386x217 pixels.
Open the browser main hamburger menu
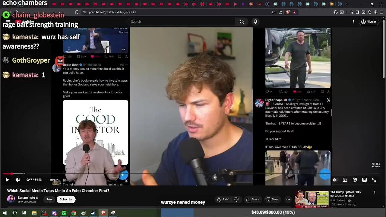[381, 12]
